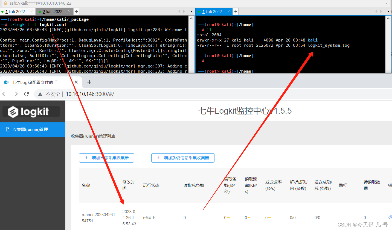Select runner name runner.20230426154751
This screenshot has width=392, height=230.
coord(98,218)
